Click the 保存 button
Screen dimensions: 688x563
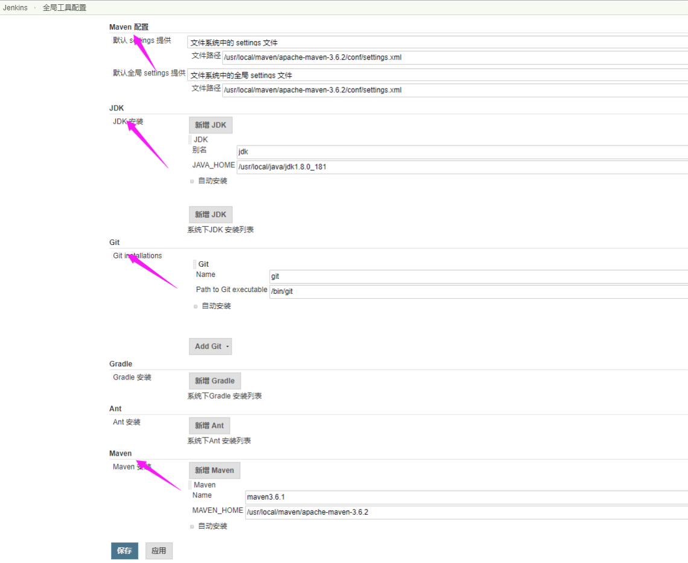(124, 551)
